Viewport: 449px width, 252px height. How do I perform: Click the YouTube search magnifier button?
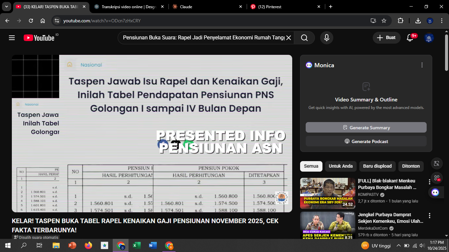coord(304,38)
